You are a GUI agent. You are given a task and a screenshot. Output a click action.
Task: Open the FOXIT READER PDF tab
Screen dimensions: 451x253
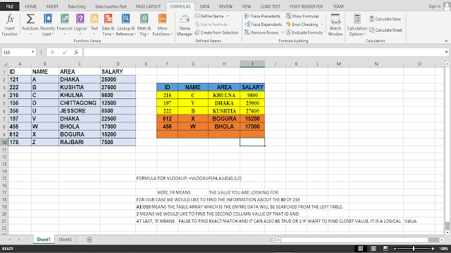tap(307, 6)
